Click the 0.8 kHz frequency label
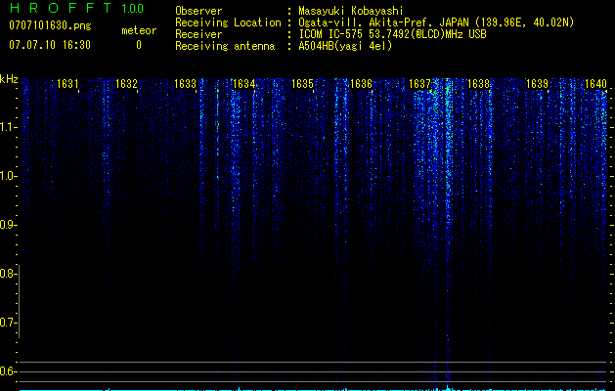The width and height of the screenshot is (615, 391). click(x=7, y=274)
